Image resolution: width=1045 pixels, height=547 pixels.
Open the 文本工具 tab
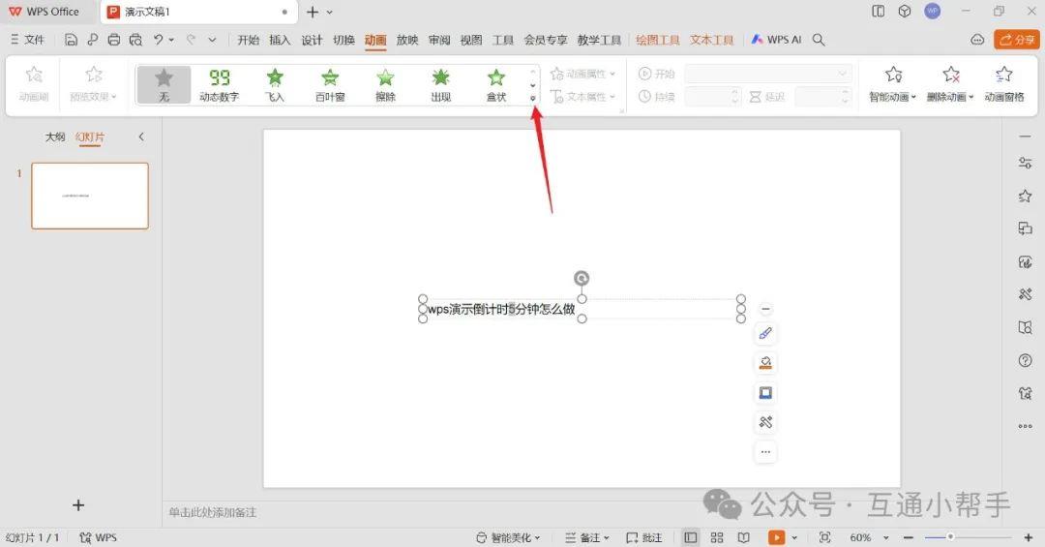tap(711, 40)
